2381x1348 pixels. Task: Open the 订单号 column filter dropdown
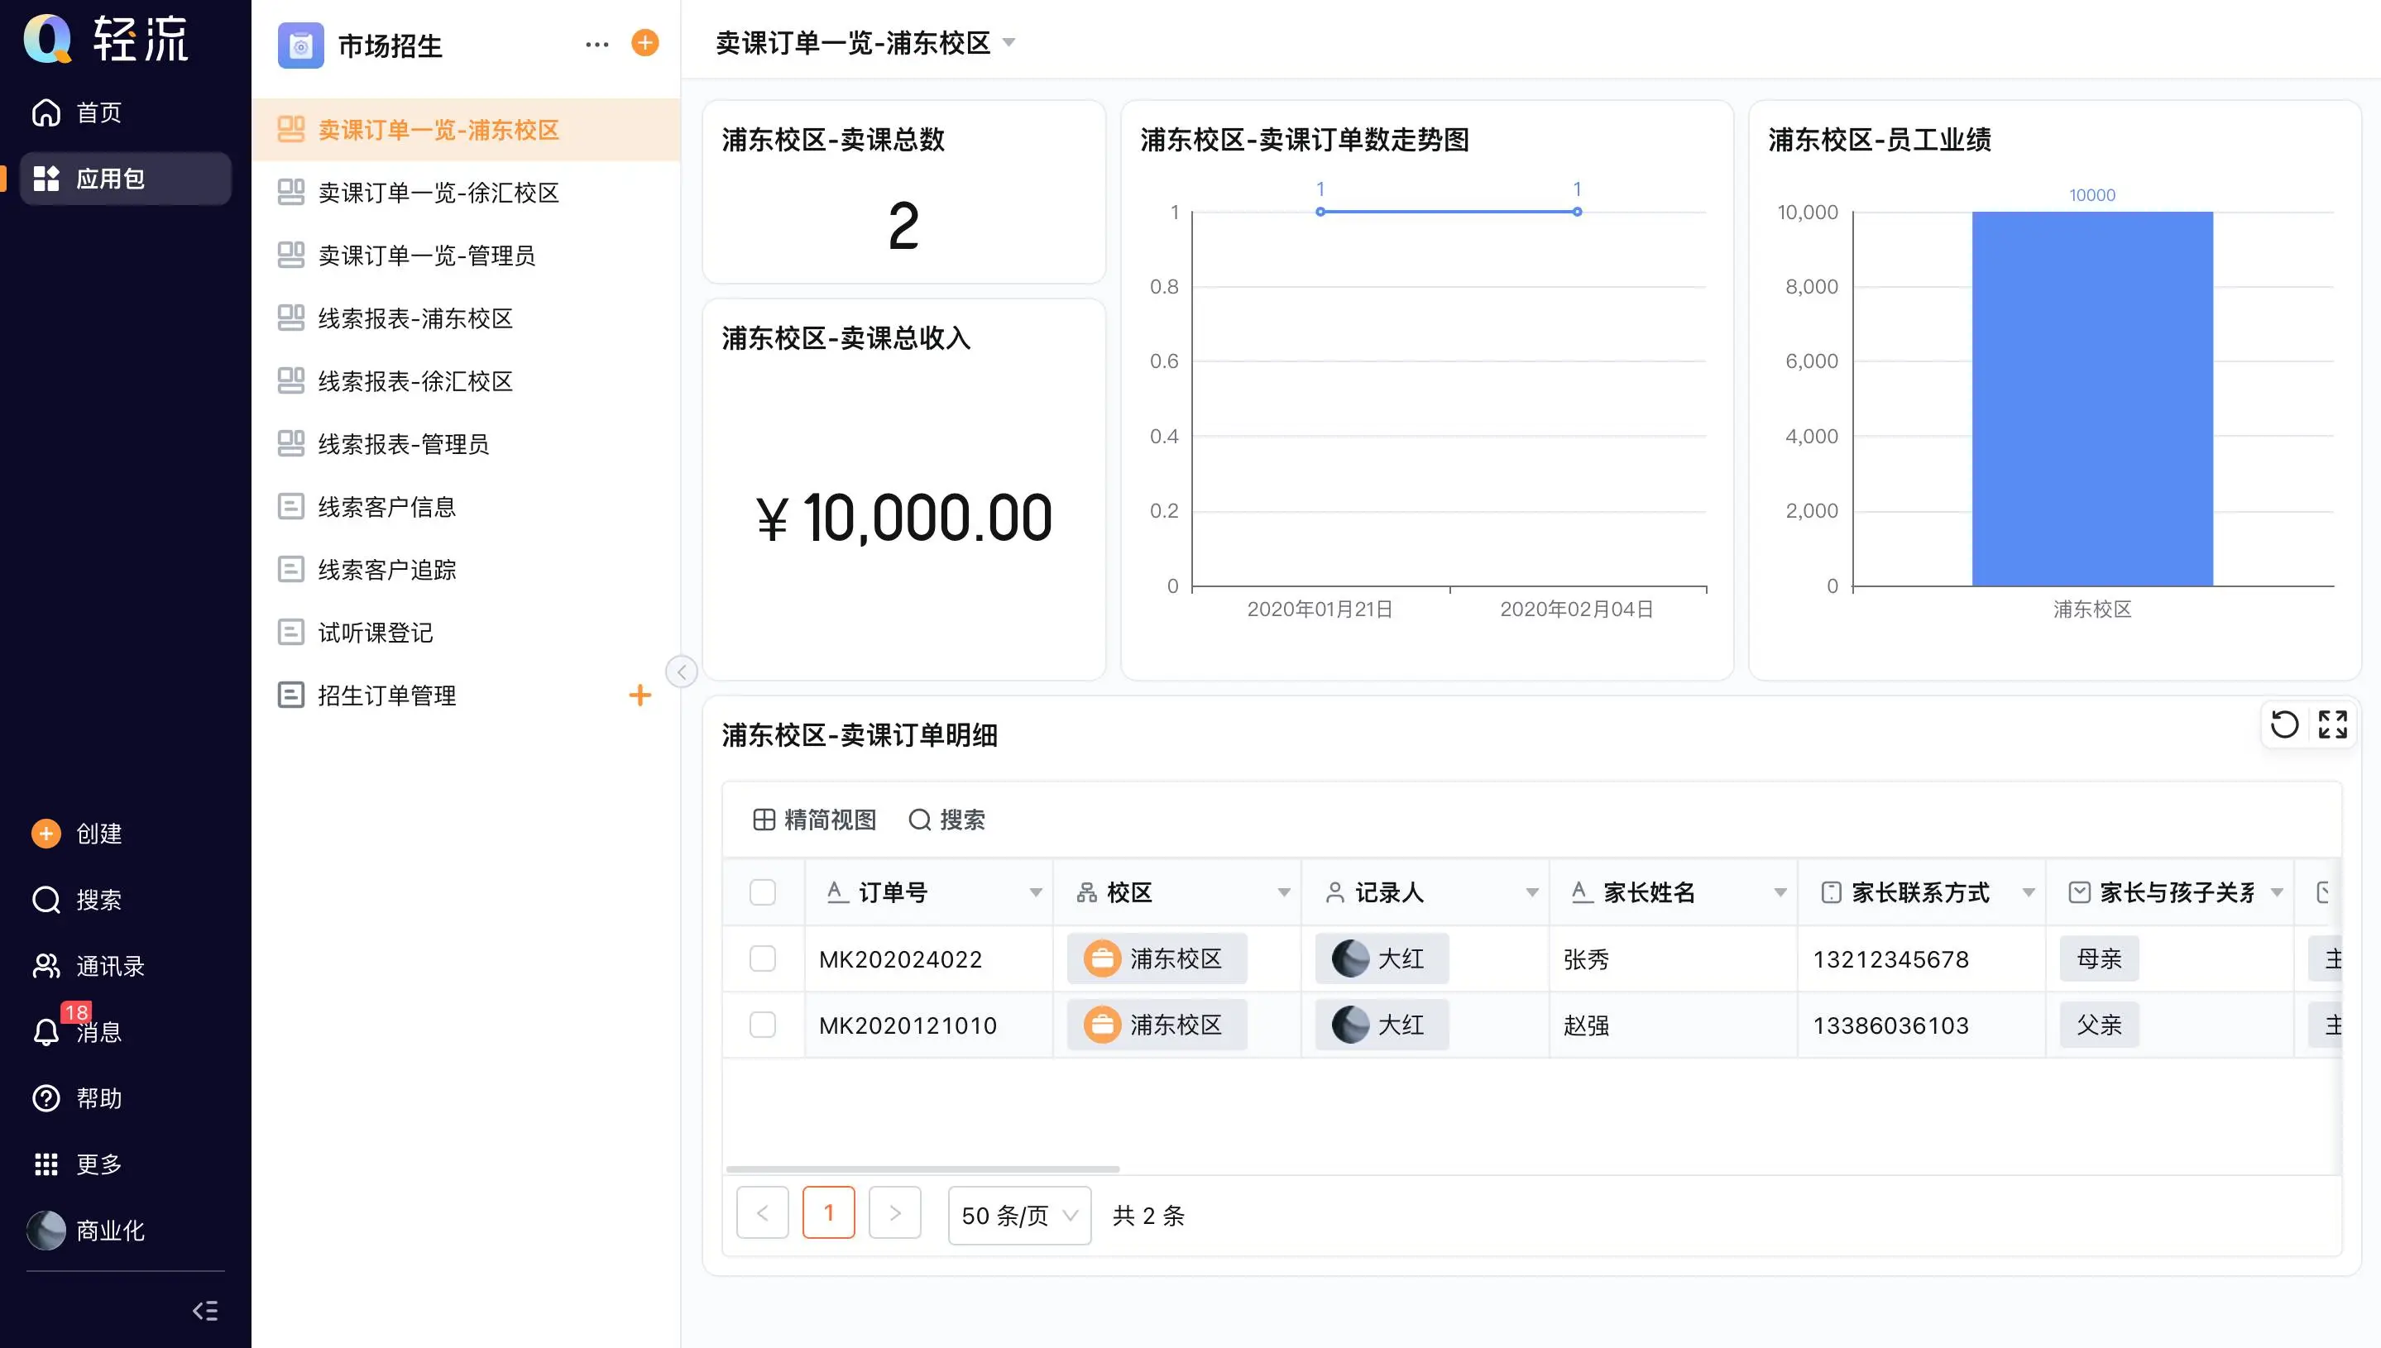click(1035, 892)
